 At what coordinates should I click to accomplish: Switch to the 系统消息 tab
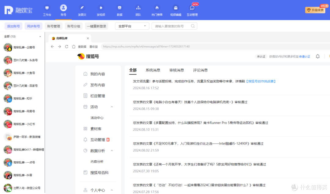coord(153,70)
